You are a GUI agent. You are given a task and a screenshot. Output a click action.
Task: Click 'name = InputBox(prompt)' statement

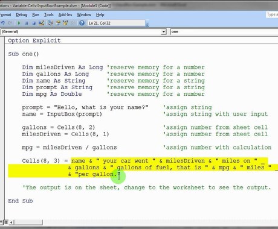62,114
